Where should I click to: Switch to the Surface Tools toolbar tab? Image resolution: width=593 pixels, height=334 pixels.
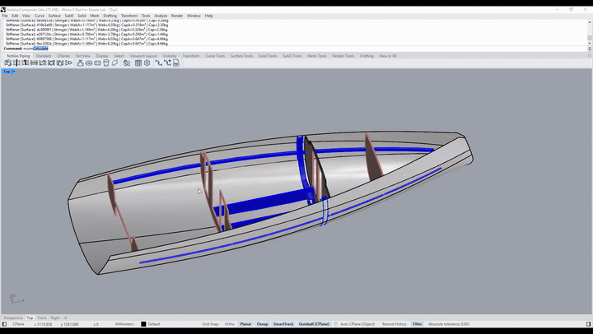[x=241, y=56]
